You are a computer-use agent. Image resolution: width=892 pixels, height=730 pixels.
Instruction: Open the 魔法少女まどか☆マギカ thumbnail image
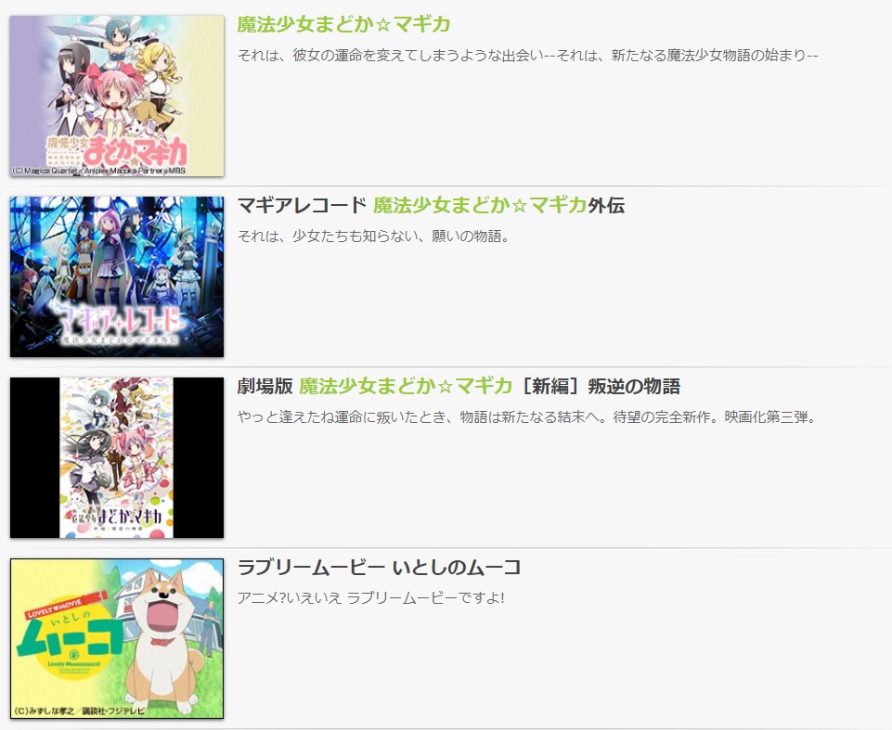click(x=117, y=96)
